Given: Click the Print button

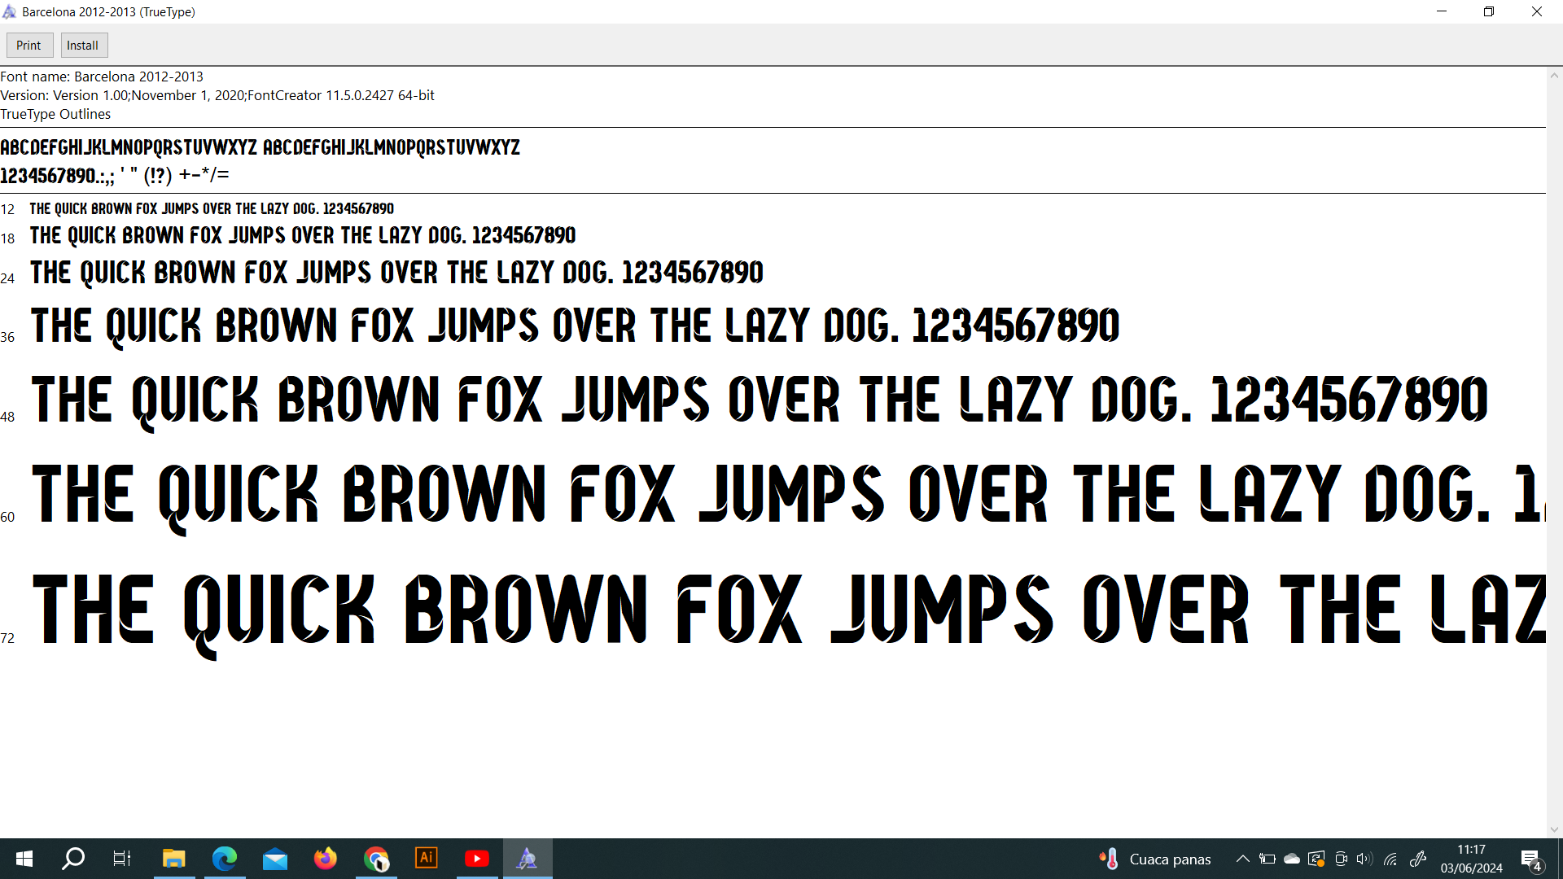Looking at the screenshot, I should coord(29,46).
